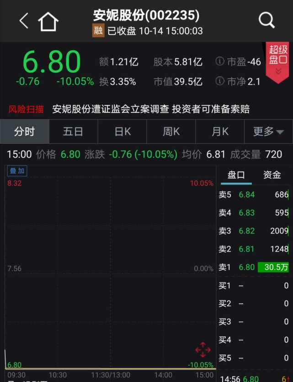Tap the 14:00 time axis label
Screen dimensions: 293x382
click(x=163, y=375)
